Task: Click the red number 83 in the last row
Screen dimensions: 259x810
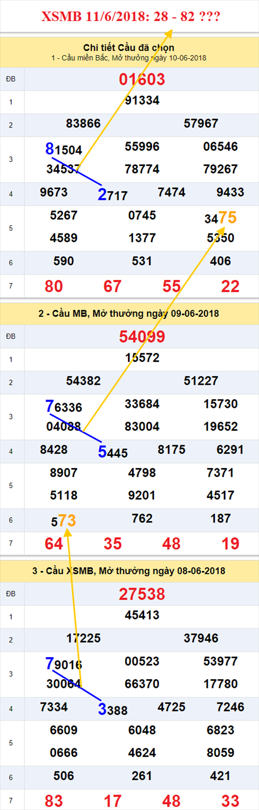Action: tap(53, 801)
